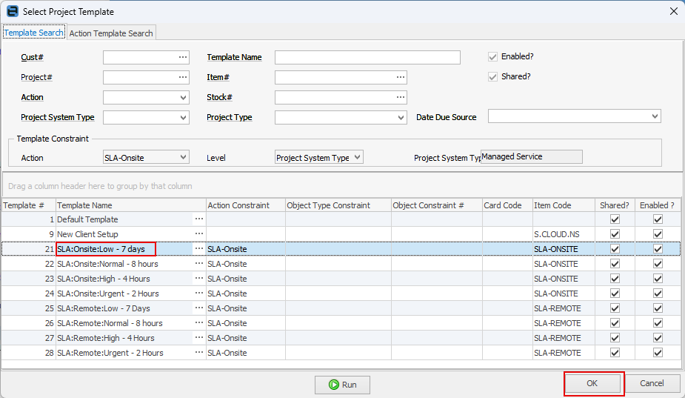Close the Select Project Template dialog
The width and height of the screenshot is (685, 398).
click(674, 11)
